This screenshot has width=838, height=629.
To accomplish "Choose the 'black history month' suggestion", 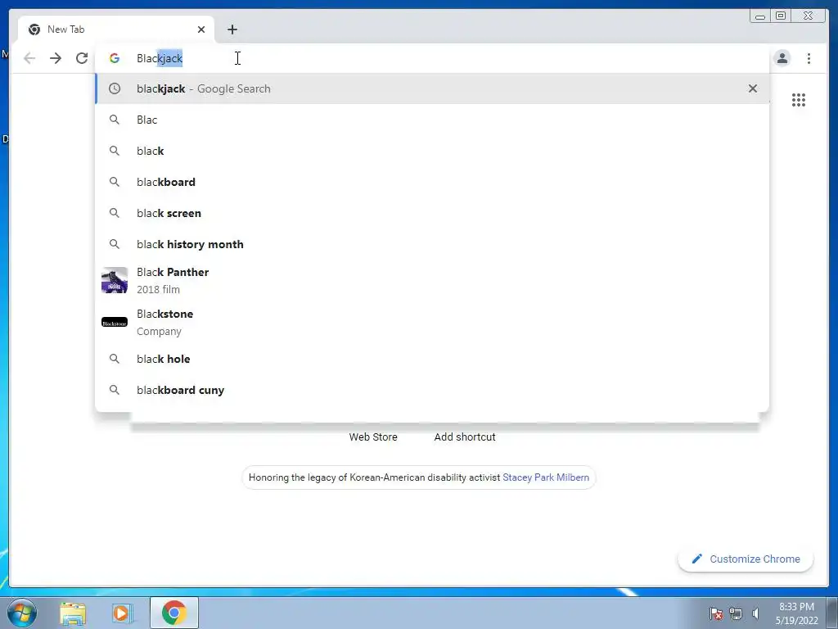I will tap(432, 244).
